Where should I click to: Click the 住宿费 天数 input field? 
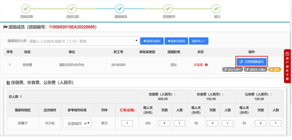(x=164, y=124)
